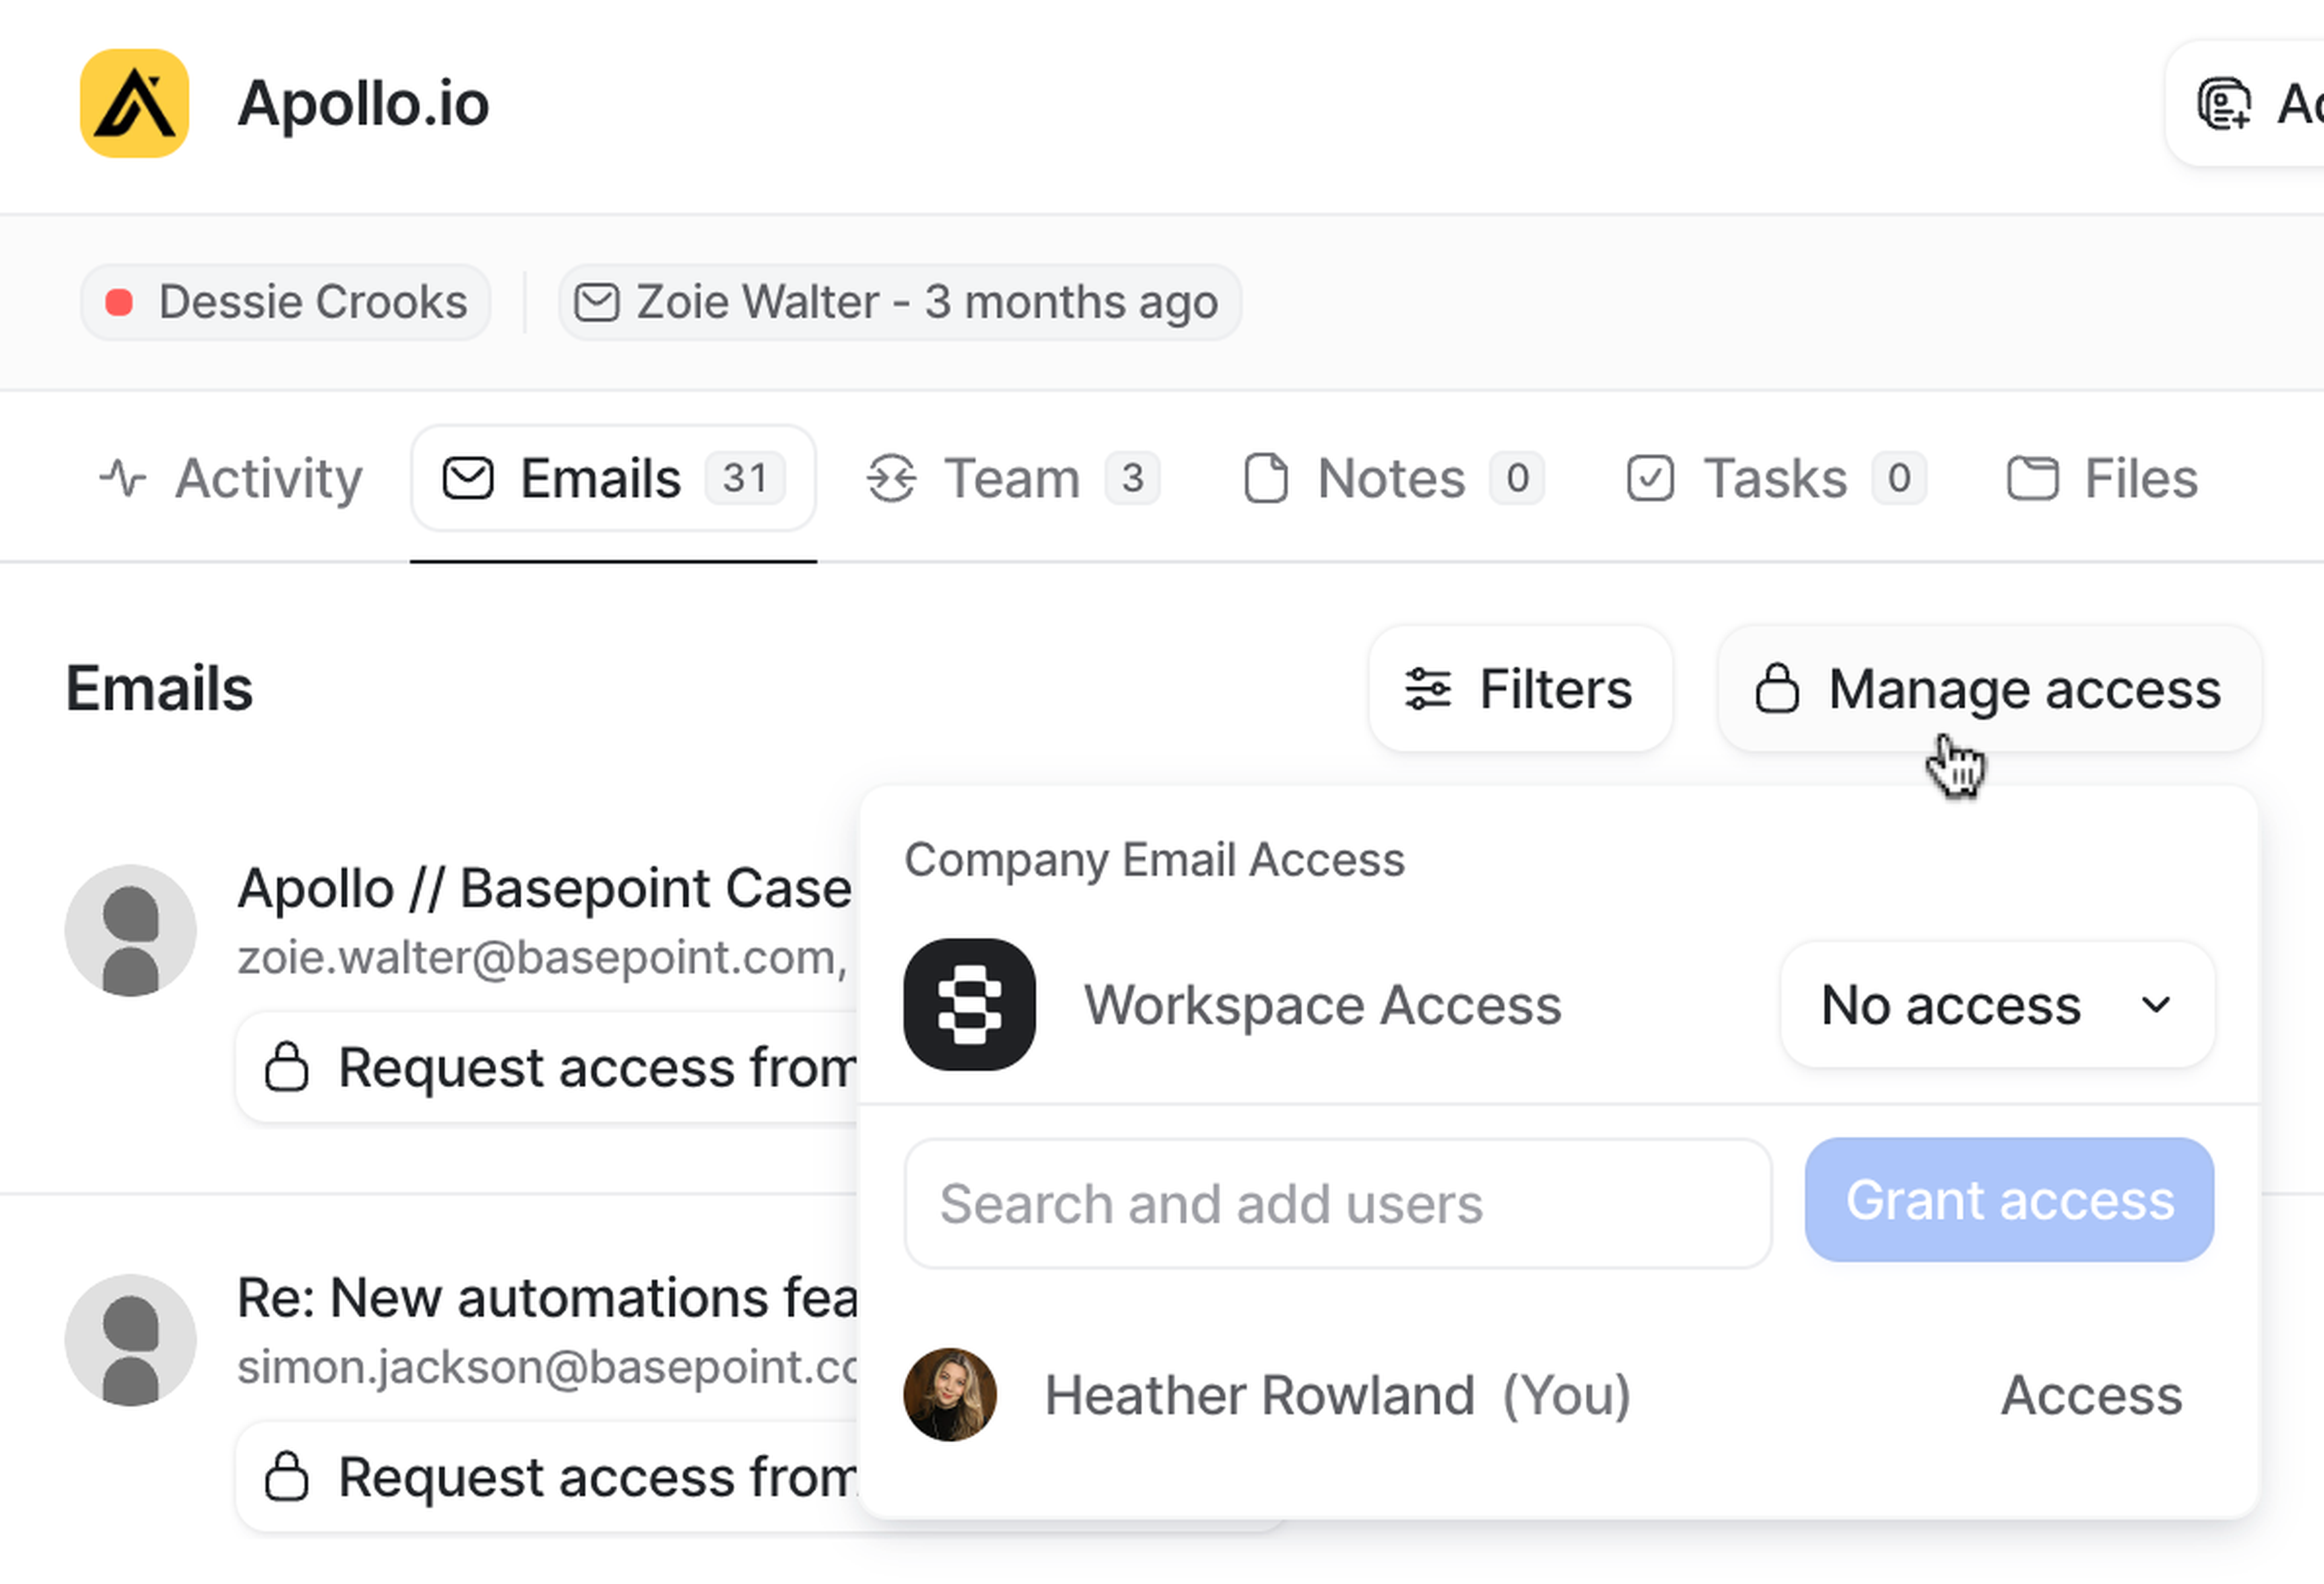
Task: Click the first email's sender avatar
Action: point(130,929)
